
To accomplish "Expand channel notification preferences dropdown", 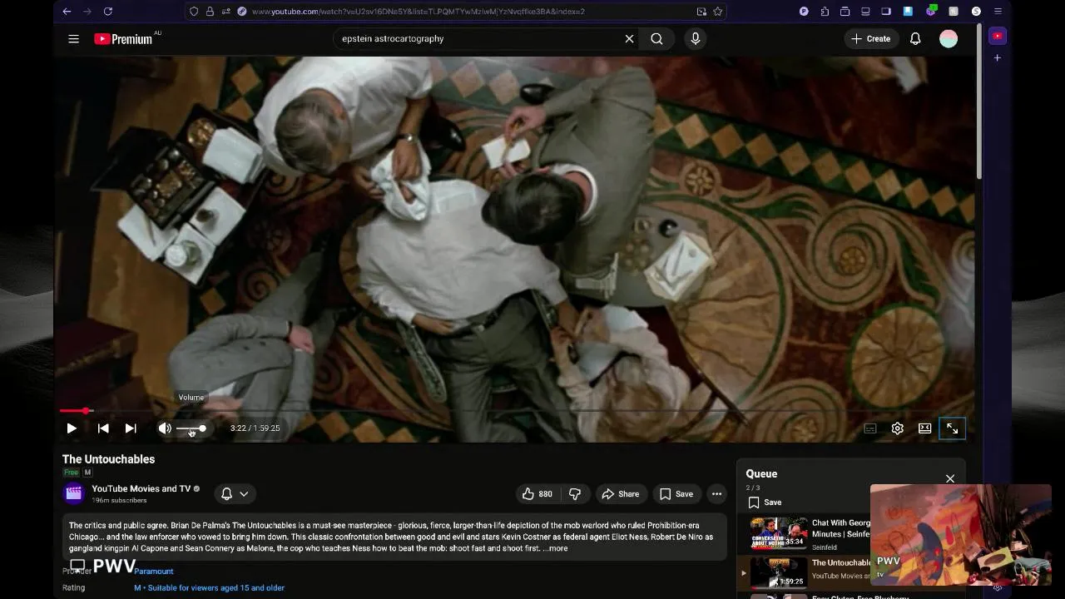I will pos(235,493).
